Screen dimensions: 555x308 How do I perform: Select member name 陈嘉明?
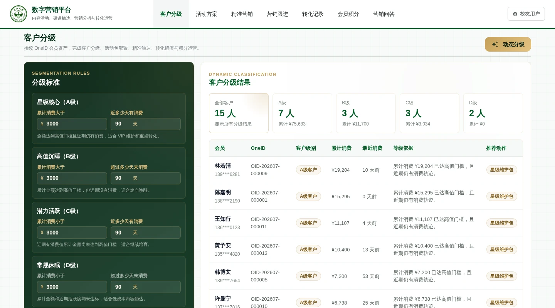(x=223, y=192)
